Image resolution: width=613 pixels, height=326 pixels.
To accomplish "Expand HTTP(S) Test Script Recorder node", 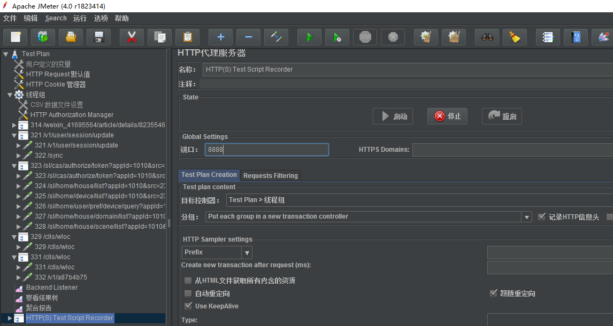I will (x=10, y=318).
